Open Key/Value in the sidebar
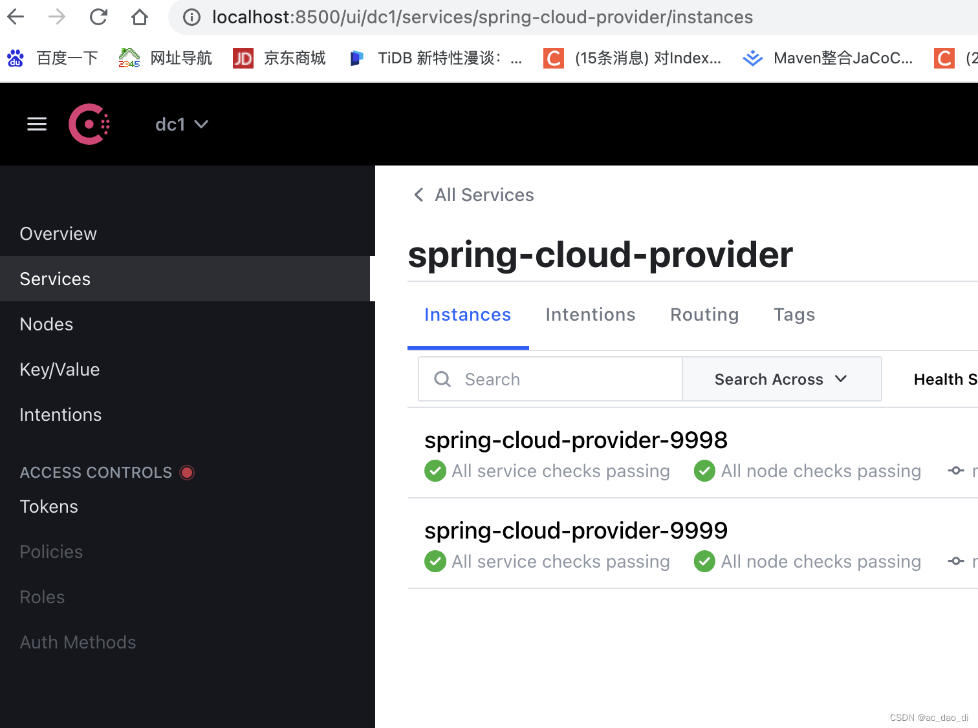978x728 pixels. click(x=188, y=369)
